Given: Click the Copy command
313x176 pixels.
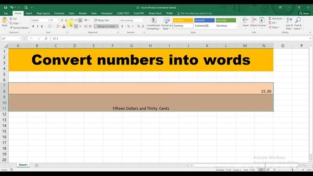Looking at the screenshot, I should 14,23.
